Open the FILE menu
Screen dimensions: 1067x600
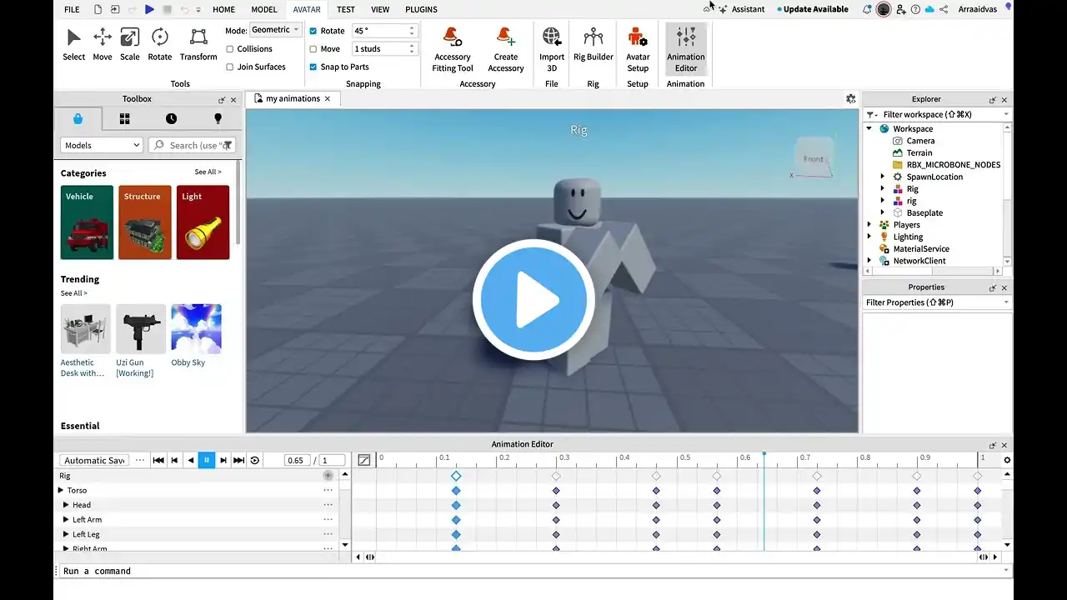tap(73, 9)
